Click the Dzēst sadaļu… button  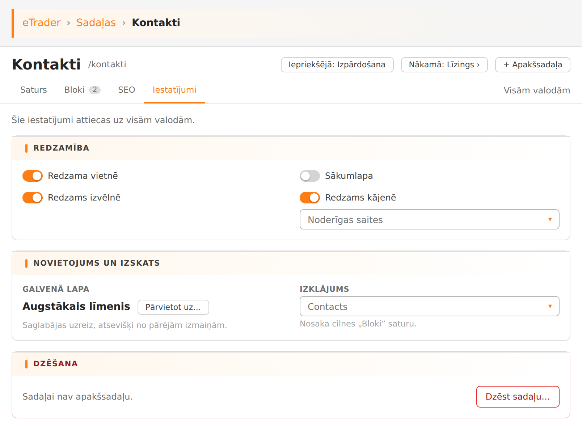[518, 397]
